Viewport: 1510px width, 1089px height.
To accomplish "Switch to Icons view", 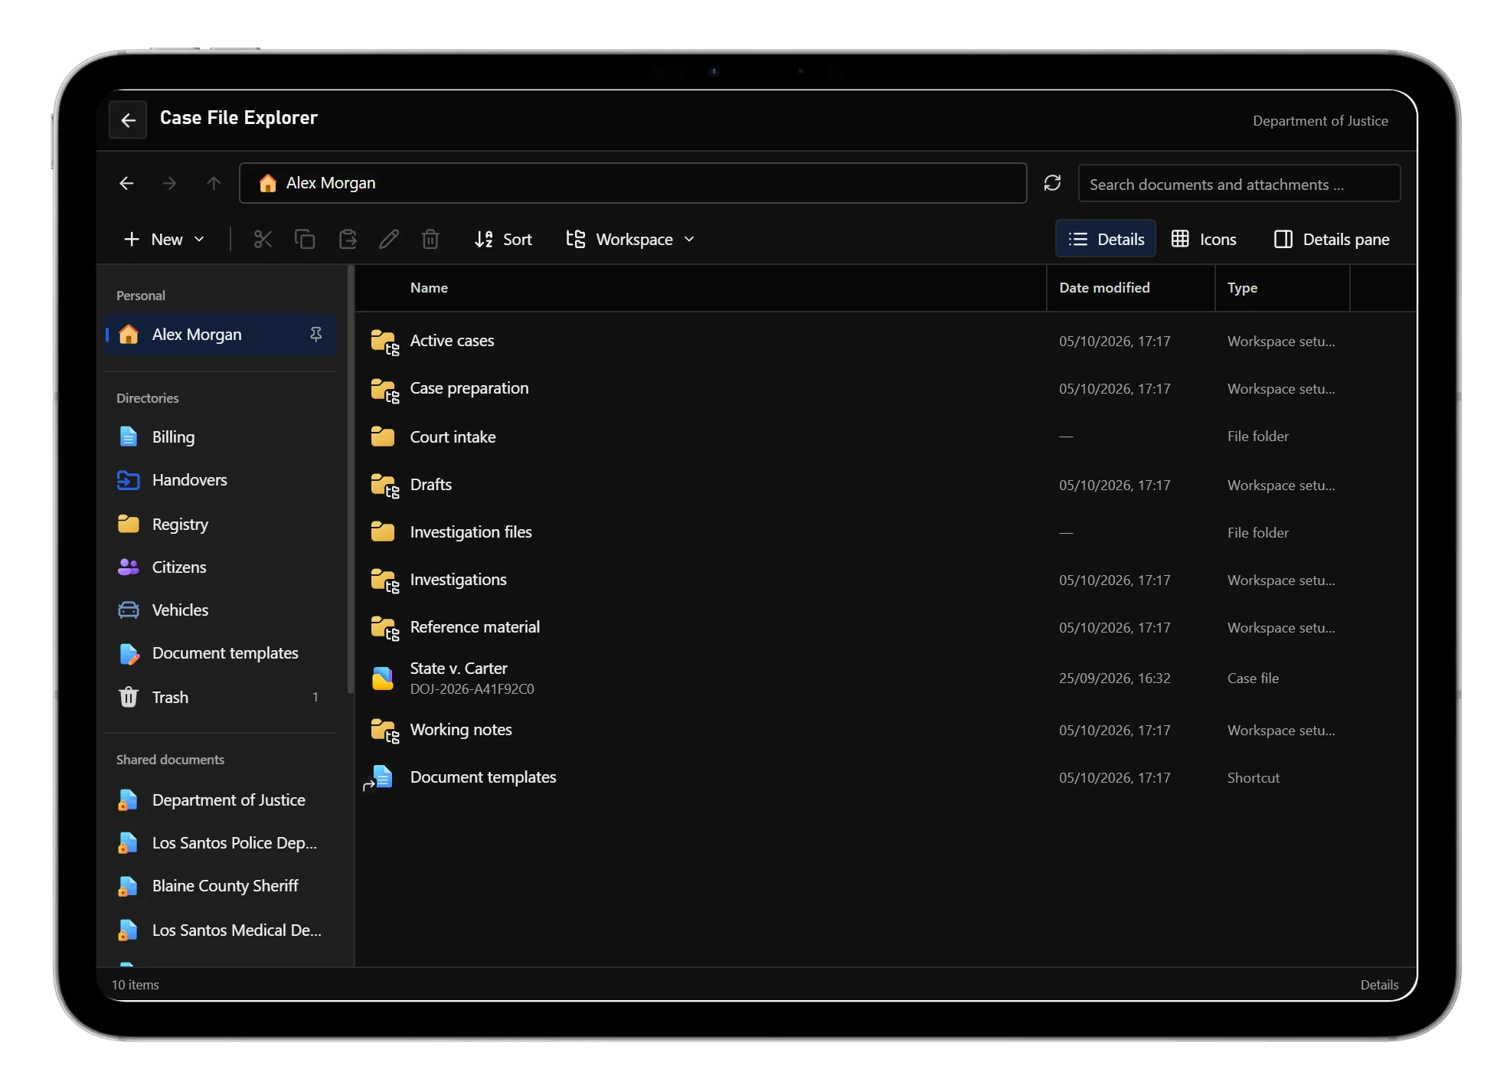I will tap(1204, 240).
